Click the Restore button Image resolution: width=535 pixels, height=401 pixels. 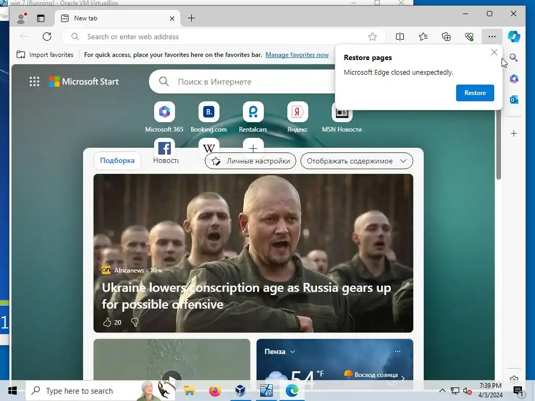(475, 93)
